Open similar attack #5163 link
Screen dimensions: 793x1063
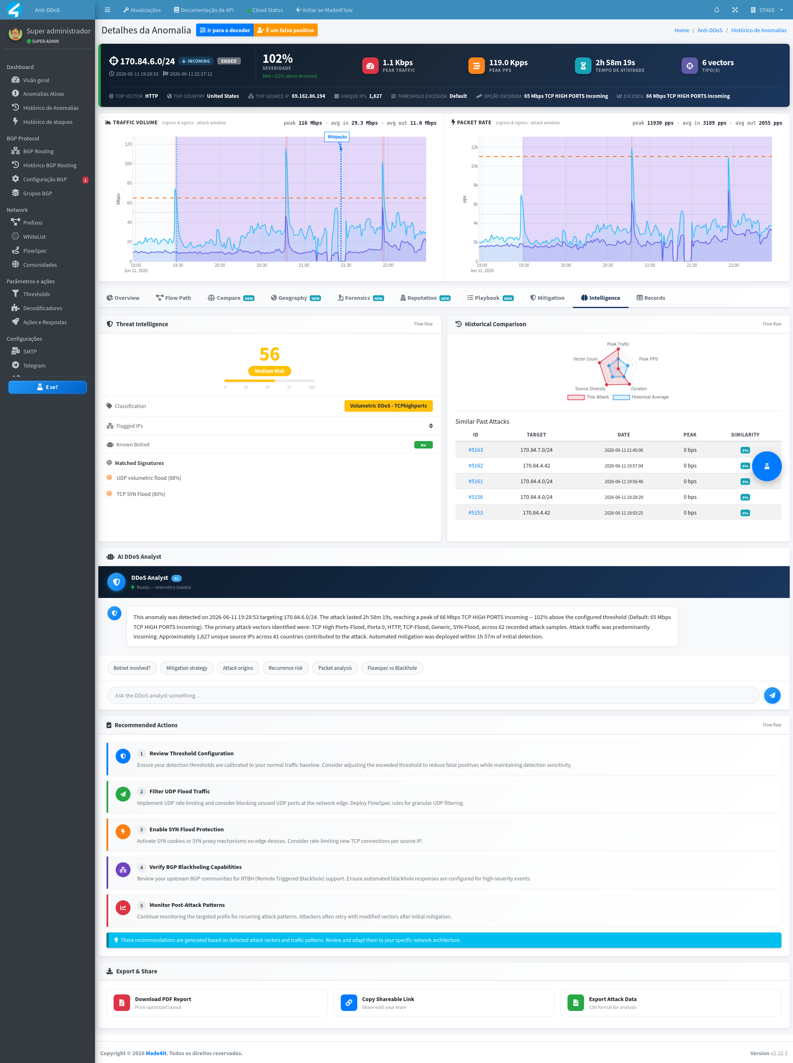476,450
